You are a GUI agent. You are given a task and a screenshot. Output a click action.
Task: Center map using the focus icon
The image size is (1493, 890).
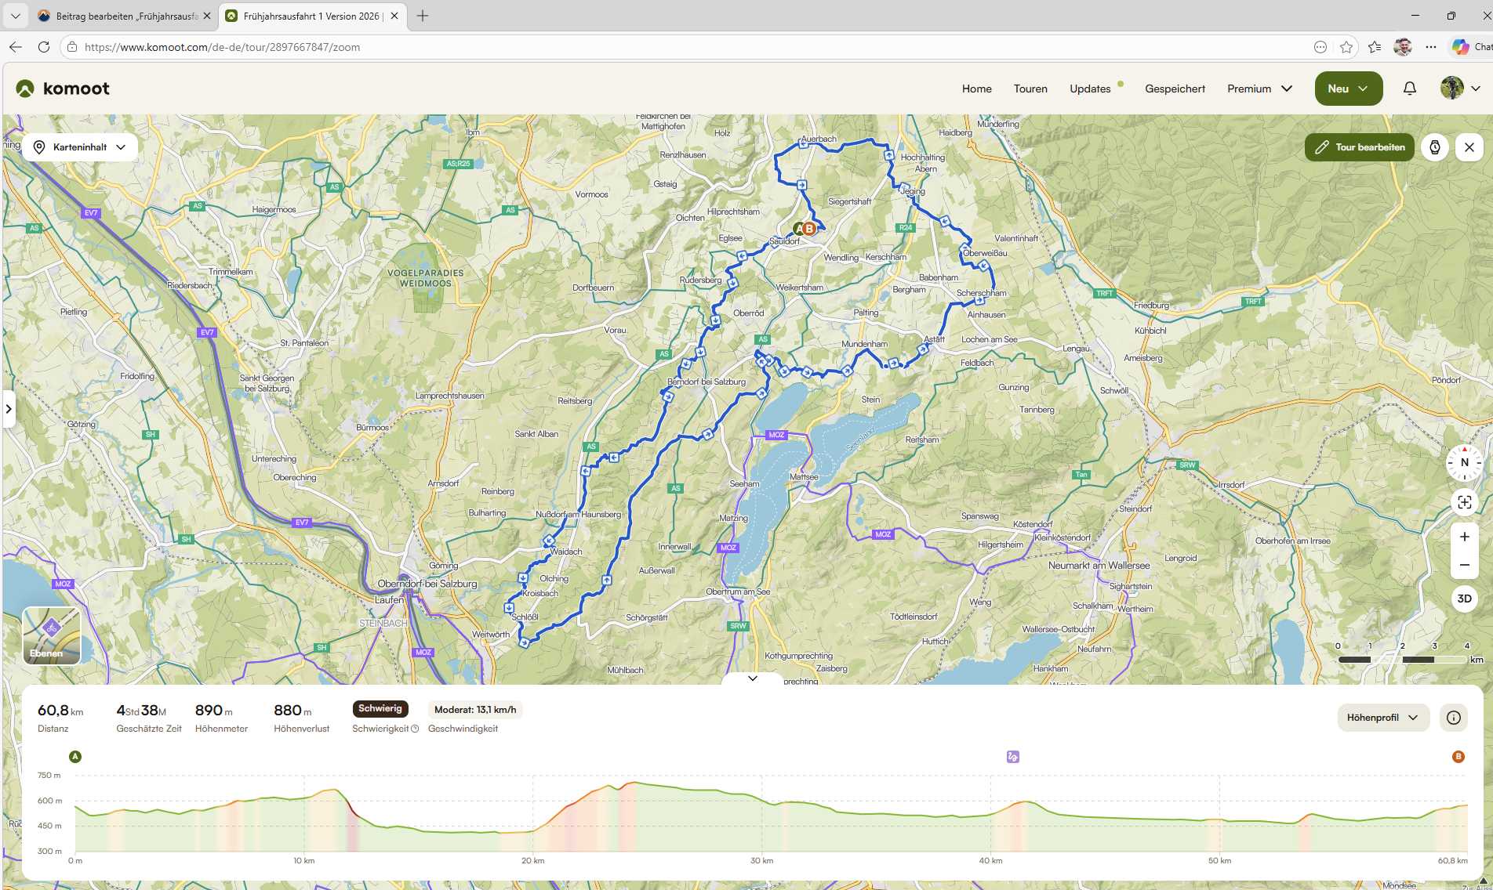[x=1464, y=502]
